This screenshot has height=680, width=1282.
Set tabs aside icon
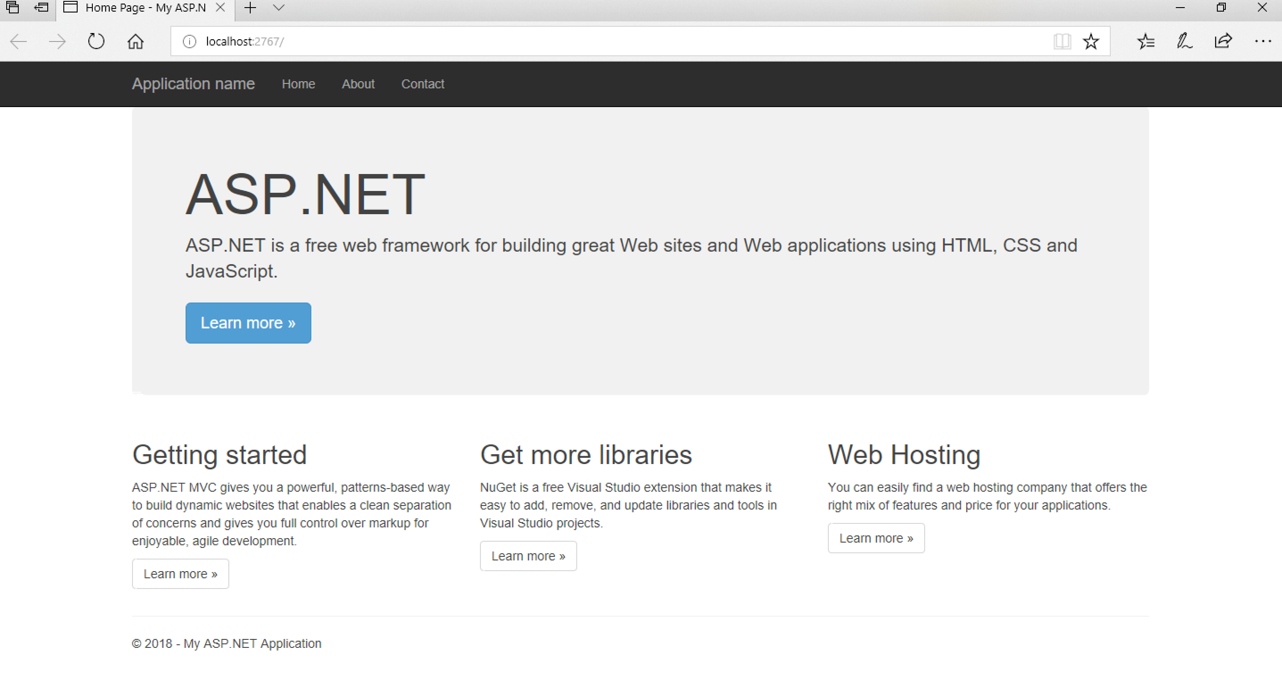coord(41,8)
